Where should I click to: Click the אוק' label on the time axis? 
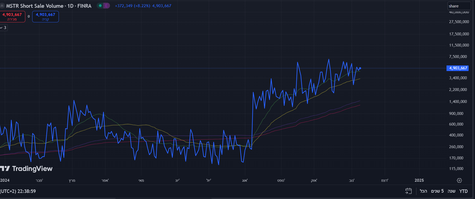tap(314, 180)
